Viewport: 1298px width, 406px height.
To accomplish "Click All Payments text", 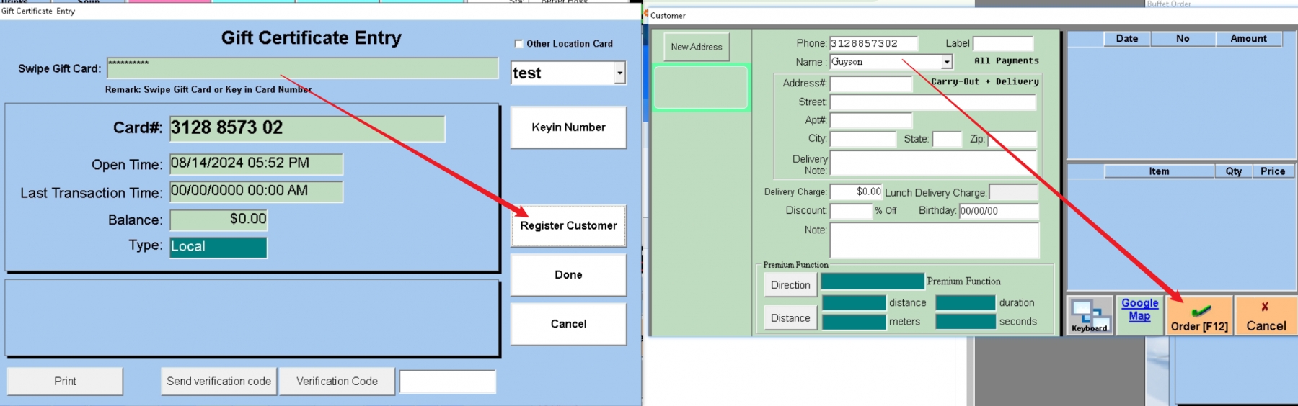I will pos(1006,61).
